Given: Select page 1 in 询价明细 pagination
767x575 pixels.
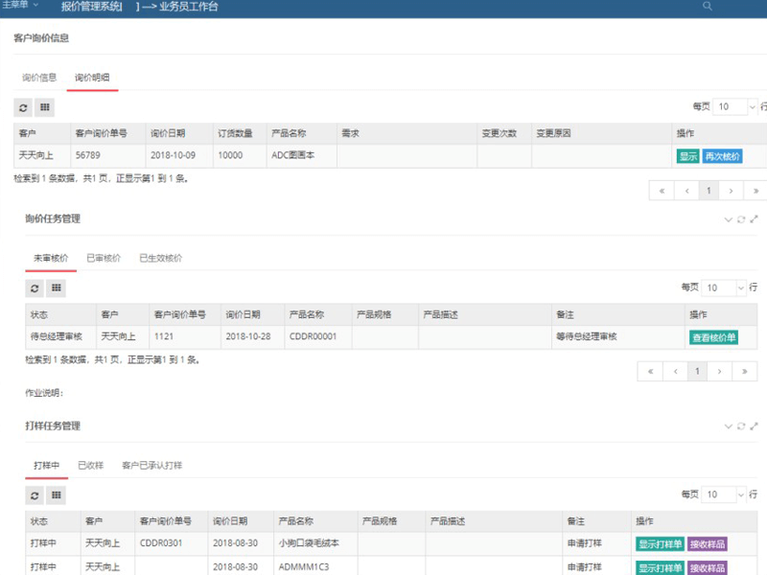Looking at the screenshot, I should pos(709,191).
